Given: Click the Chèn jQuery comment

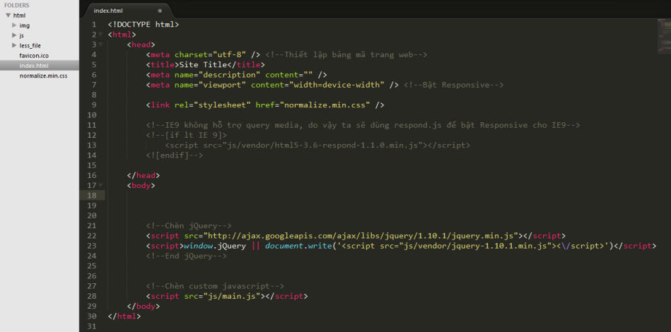Looking at the screenshot, I should 189,225.
